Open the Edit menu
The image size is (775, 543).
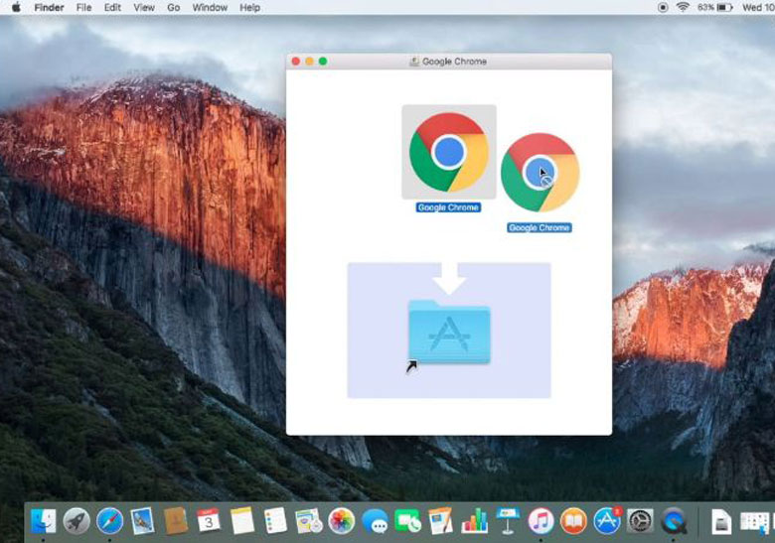[x=112, y=7]
